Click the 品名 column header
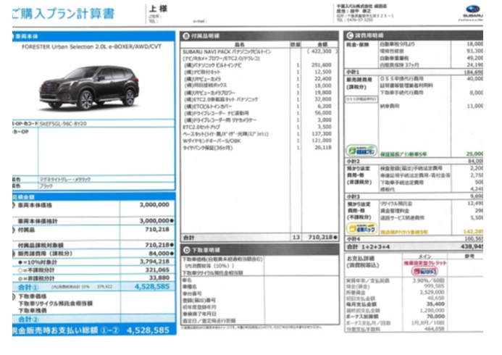Screen dimensions: 502x355 240,44
